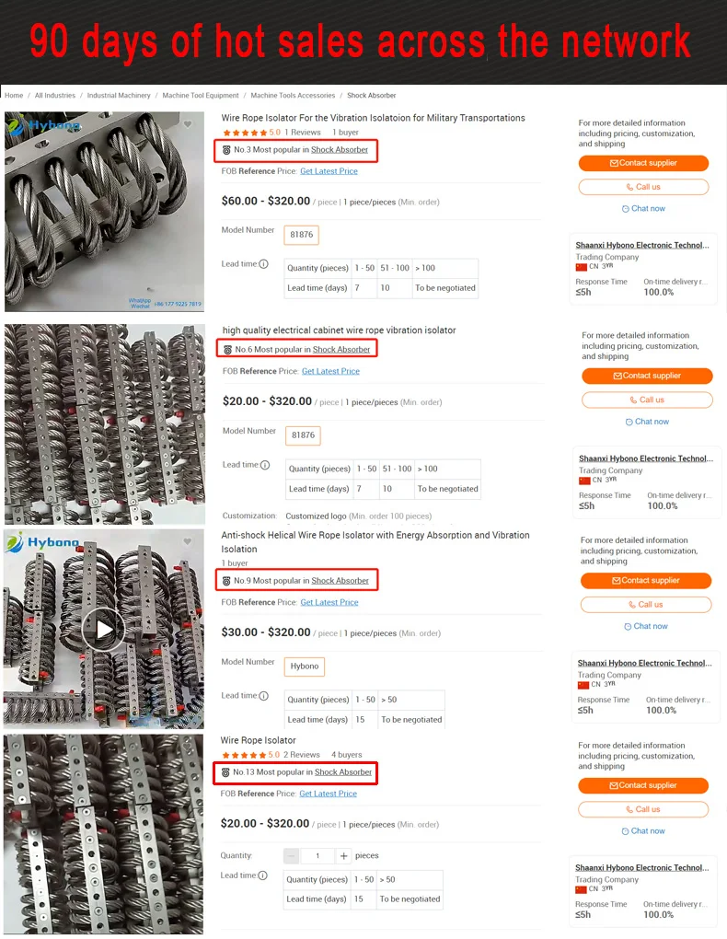Image resolution: width=727 pixels, height=939 pixels.
Task: Click Chat now in first listing
Action: click(x=643, y=208)
